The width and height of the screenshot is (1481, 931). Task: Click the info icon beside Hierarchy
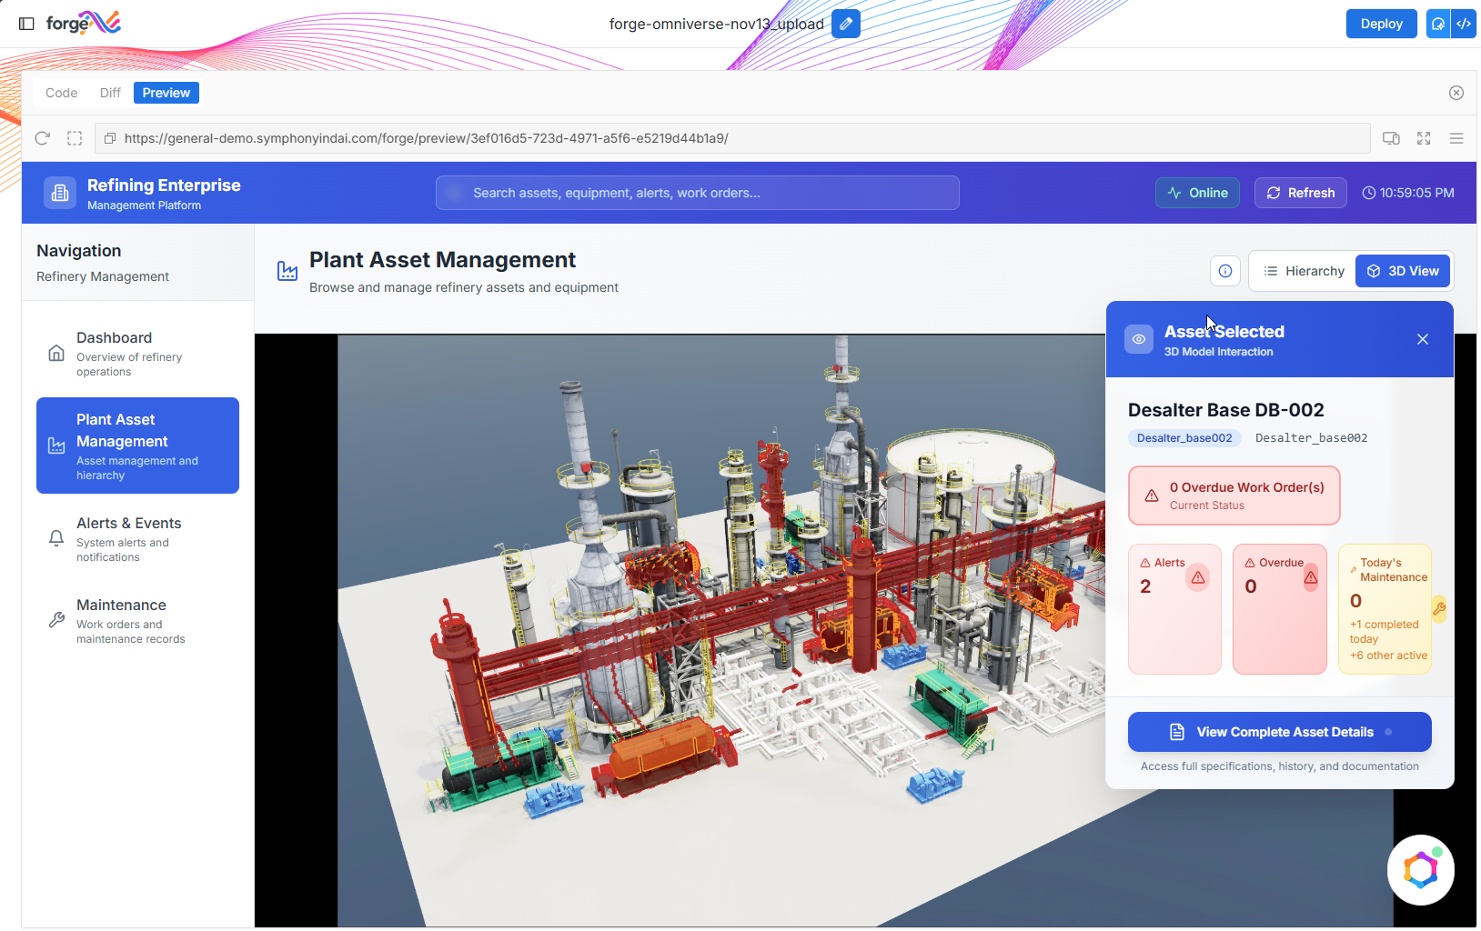pos(1225,271)
